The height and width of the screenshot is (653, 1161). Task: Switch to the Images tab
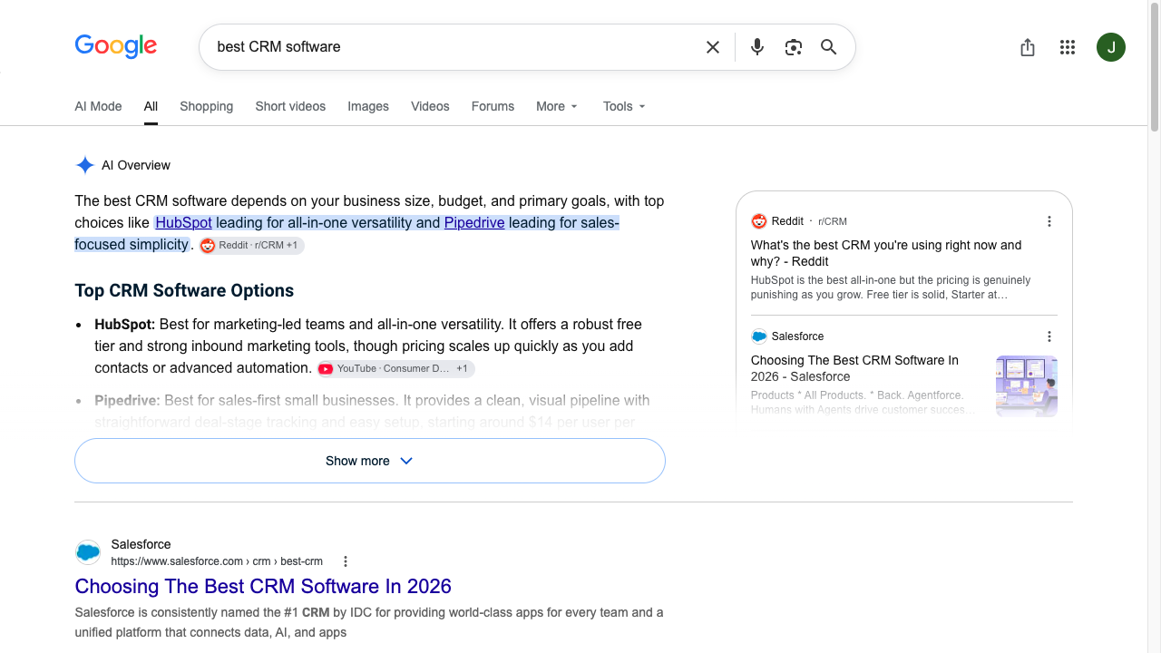click(368, 106)
